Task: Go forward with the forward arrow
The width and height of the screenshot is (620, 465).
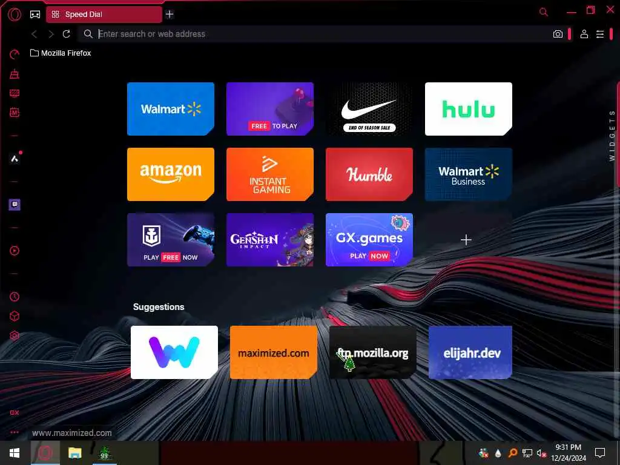Action: tap(51, 34)
